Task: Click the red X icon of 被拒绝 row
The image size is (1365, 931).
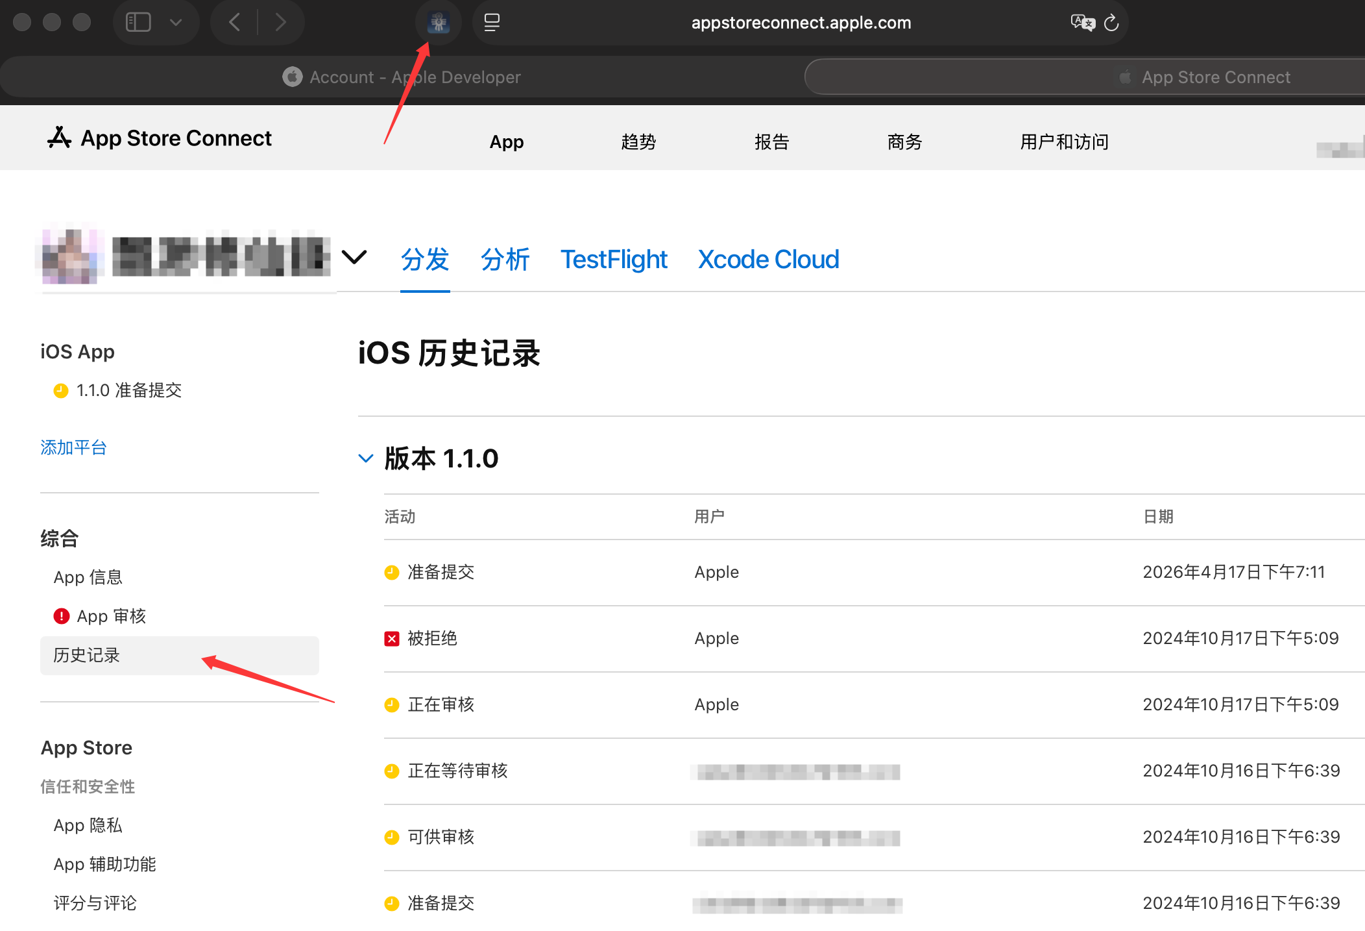Action: 392,639
